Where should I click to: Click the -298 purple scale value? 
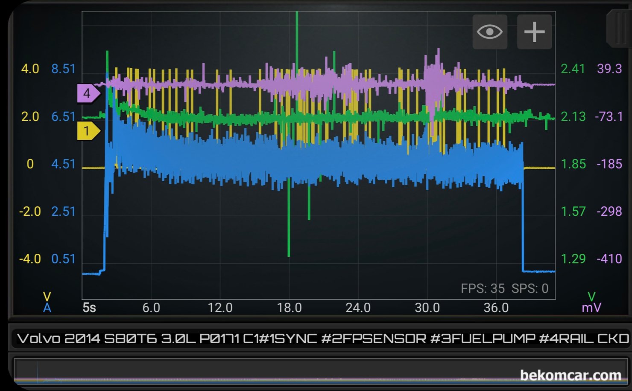click(x=609, y=211)
